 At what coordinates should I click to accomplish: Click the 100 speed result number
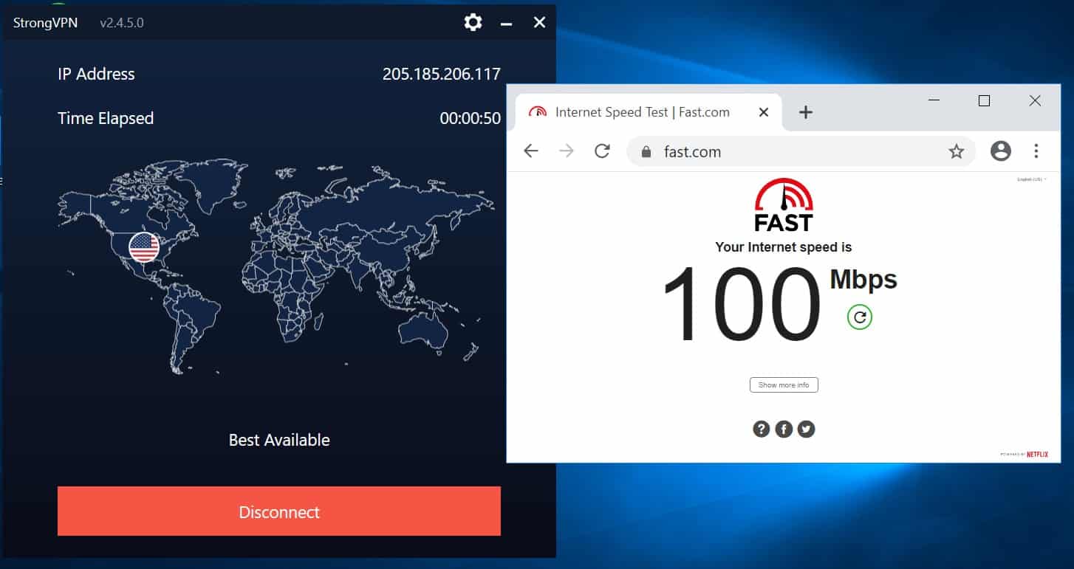[x=742, y=304]
